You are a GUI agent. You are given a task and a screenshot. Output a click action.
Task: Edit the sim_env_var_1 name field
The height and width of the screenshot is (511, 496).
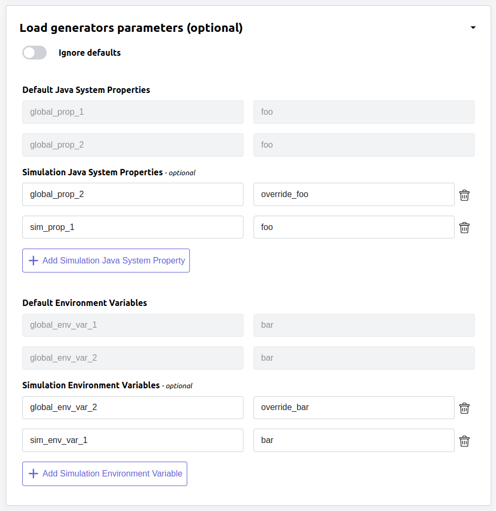pos(133,440)
